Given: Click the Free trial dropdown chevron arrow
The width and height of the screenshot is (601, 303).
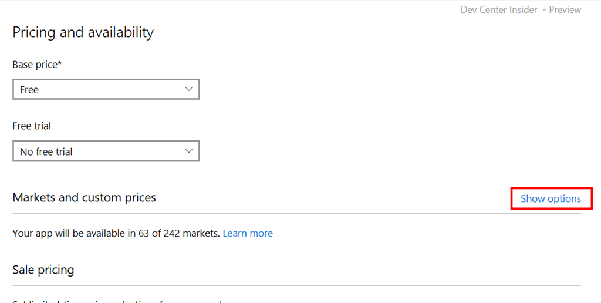Looking at the screenshot, I should pyautogui.click(x=188, y=151).
